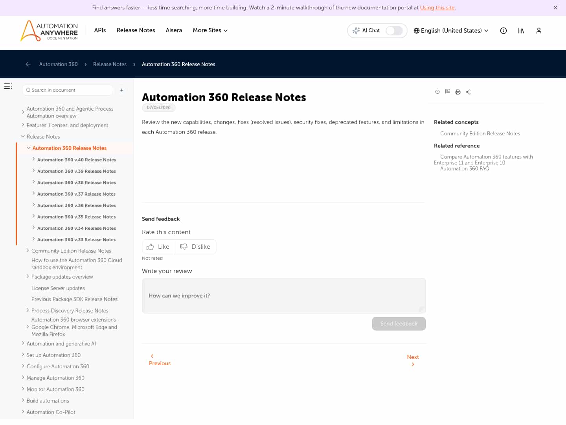Open Automation 360 browser extensions page

click(75, 327)
